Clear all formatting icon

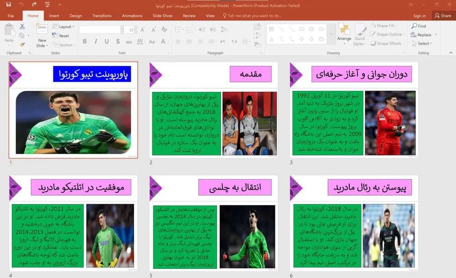(164, 29)
